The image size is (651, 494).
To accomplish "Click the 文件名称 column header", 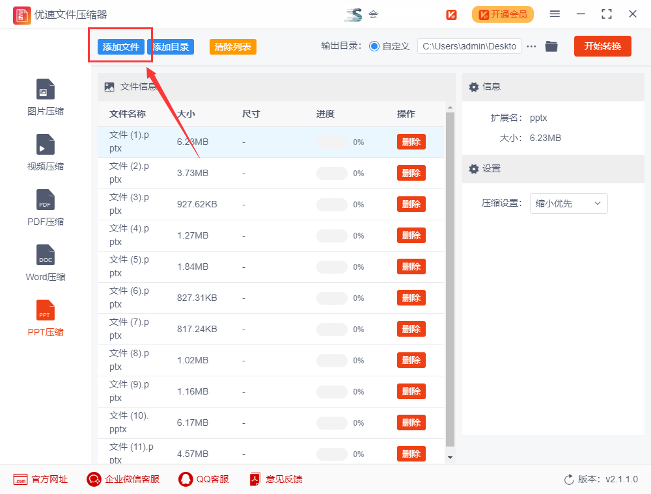I will click(x=128, y=114).
